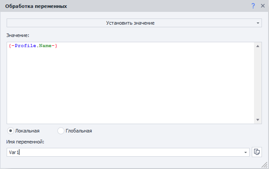The height and width of the screenshot is (169, 269).
Task: Expand the arrow next to Установить значение
Action: click(x=258, y=23)
